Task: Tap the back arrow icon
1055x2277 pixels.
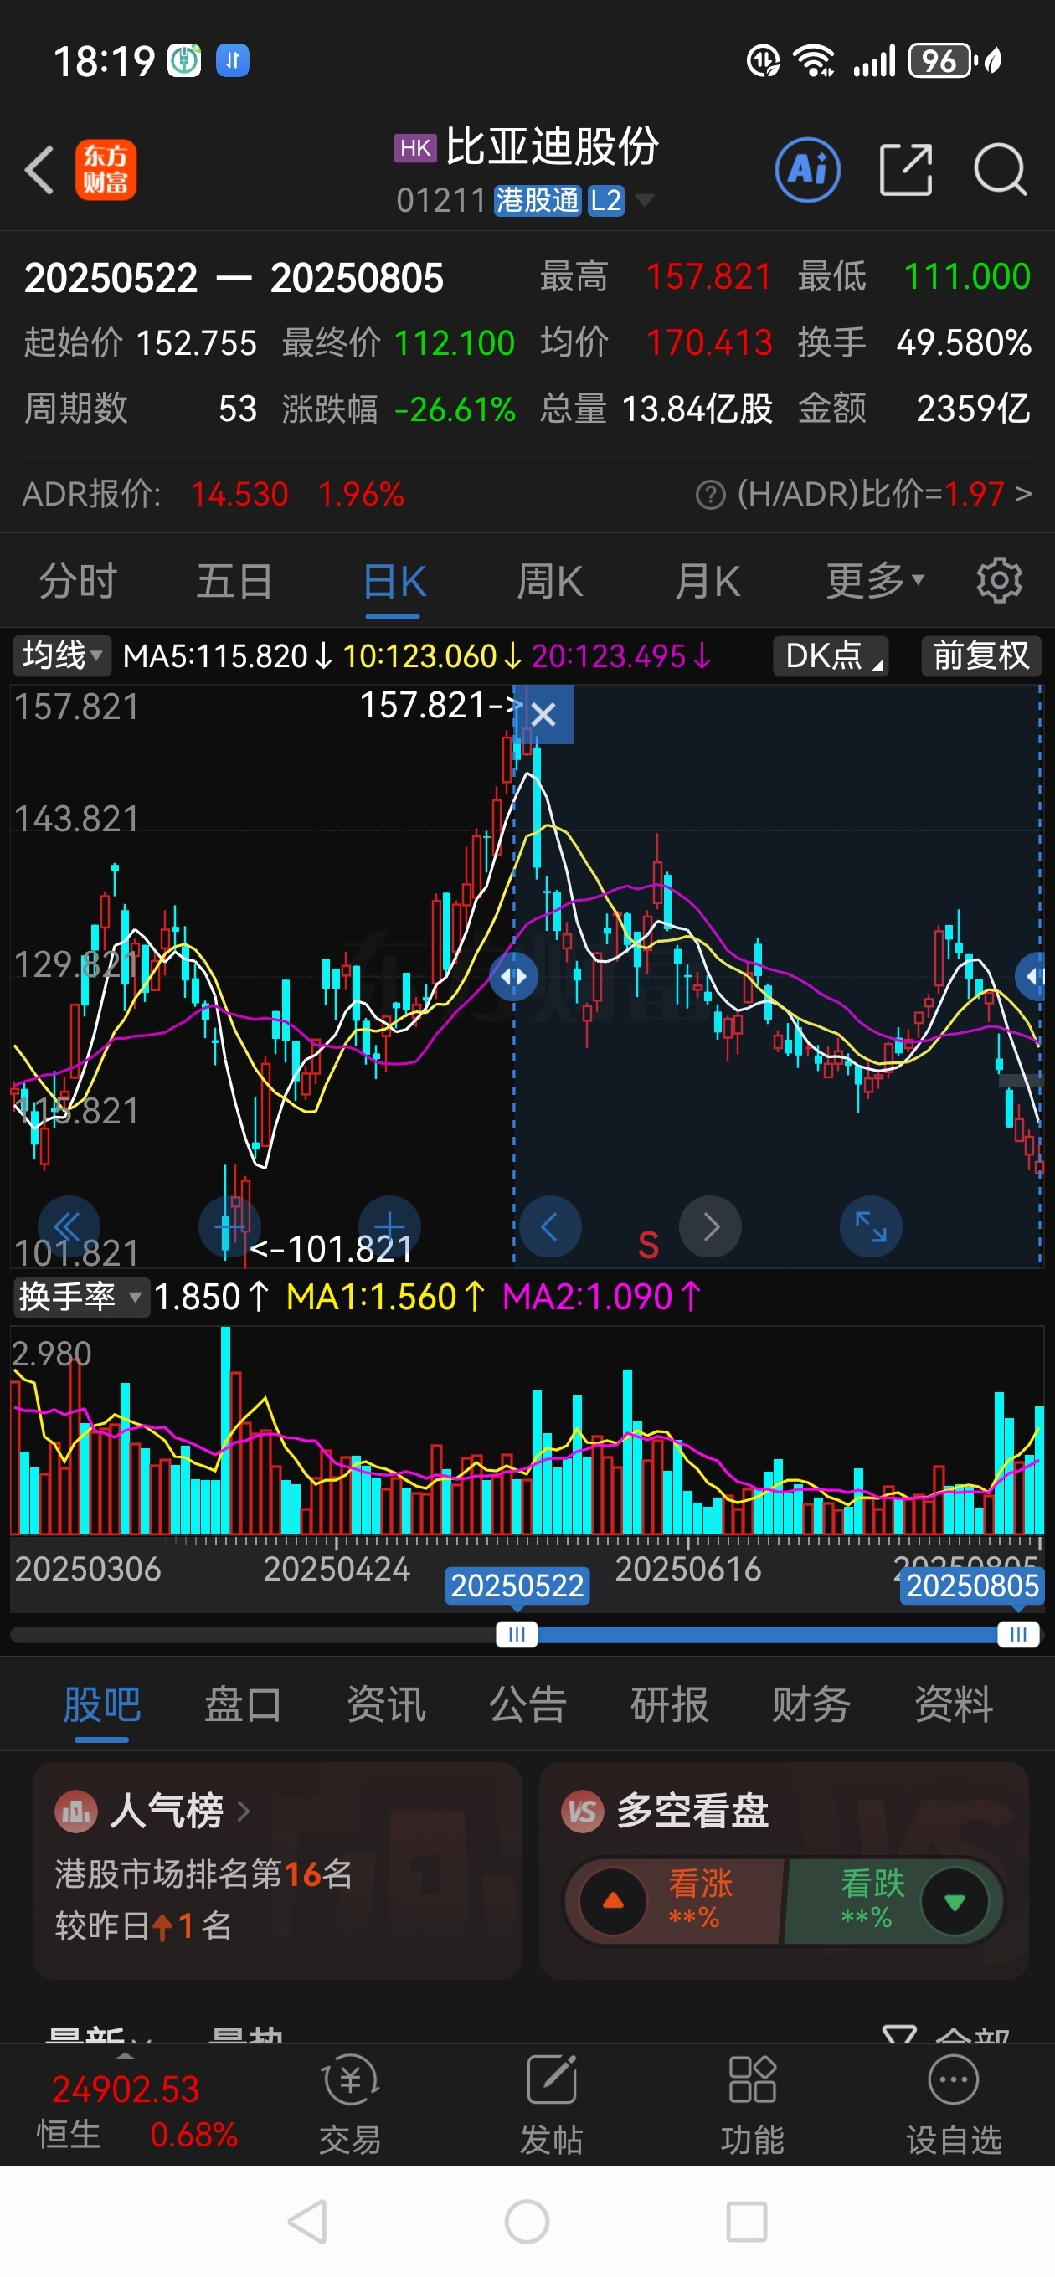Action: point(40,170)
